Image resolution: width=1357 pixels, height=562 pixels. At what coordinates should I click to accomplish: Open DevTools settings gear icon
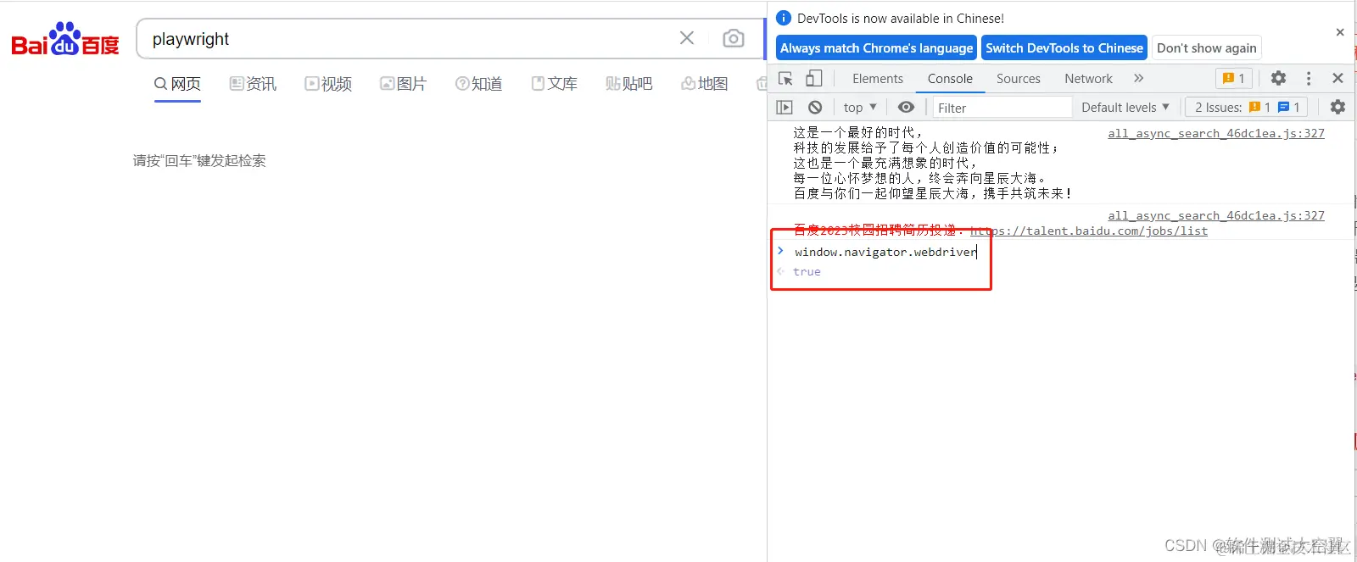[1278, 78]
